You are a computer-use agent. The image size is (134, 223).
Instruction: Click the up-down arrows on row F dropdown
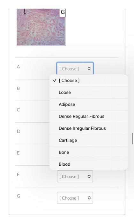[x=89, y=176]
